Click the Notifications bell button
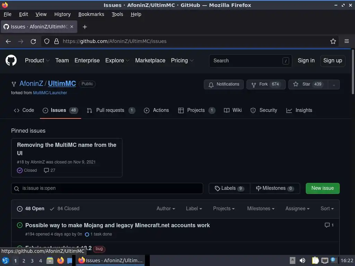This screenshot has width=355, height=266. (x=224, y=85)
